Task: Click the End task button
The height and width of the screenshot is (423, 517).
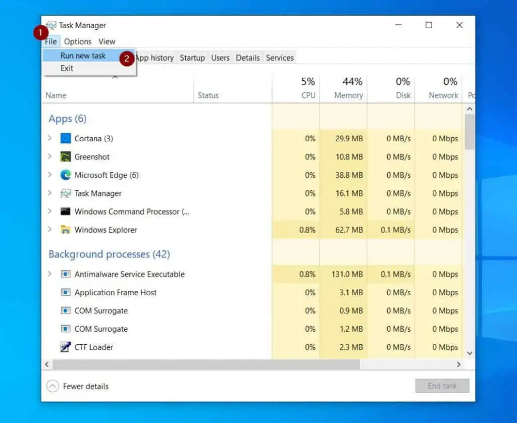Action: (x=442, y=386)
